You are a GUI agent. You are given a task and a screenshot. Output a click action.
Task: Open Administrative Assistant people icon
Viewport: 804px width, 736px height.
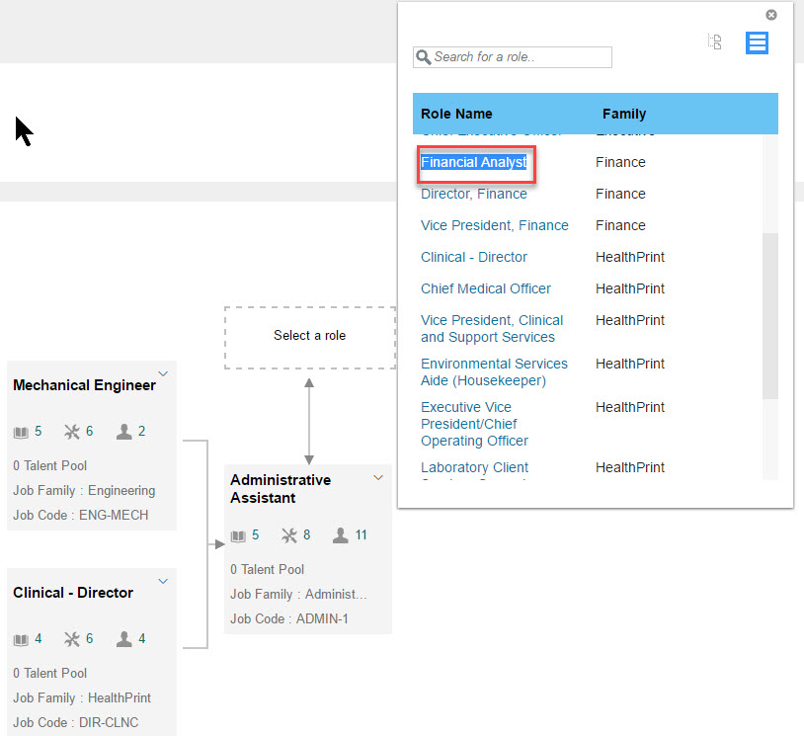[341, 535]
